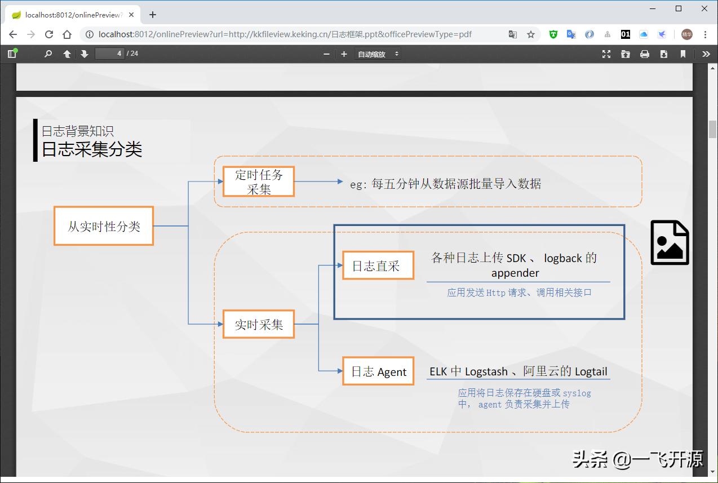This screenshot has width=718, height=483.
Task: Open a new browser tab
Action: click(x=152, y=15)
